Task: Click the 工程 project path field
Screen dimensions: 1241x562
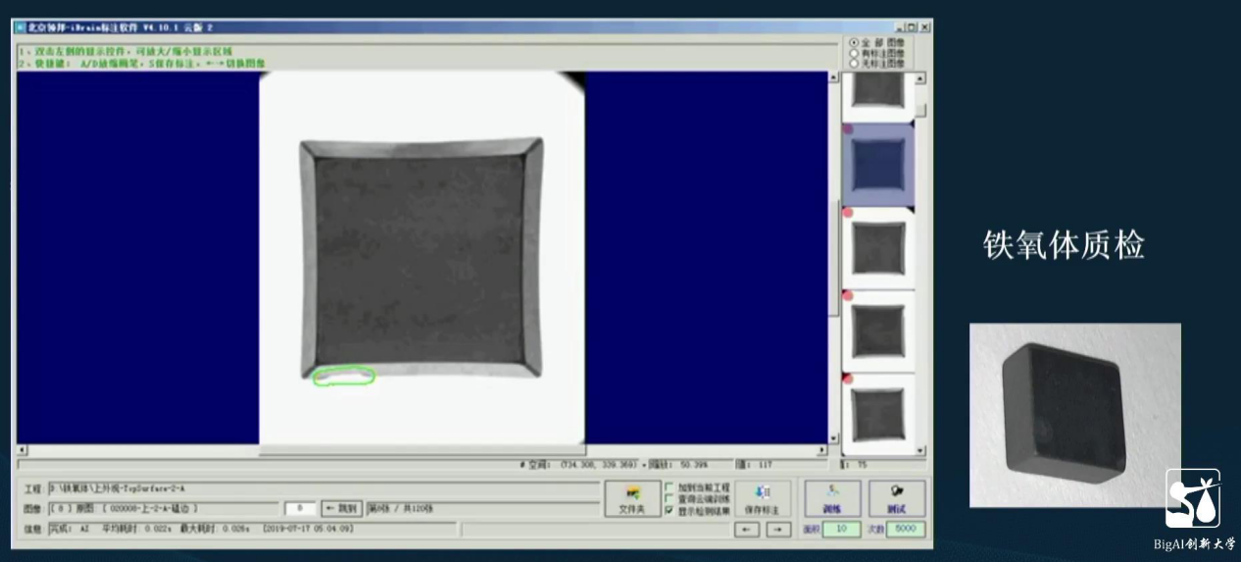Action: pyautogui.click(x=323, y=487)
